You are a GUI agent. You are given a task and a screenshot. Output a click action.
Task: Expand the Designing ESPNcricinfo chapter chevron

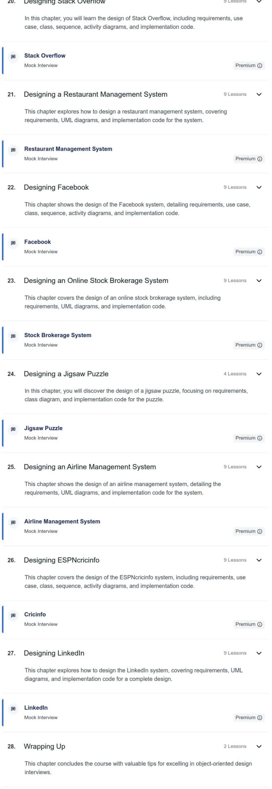[259, 560]
